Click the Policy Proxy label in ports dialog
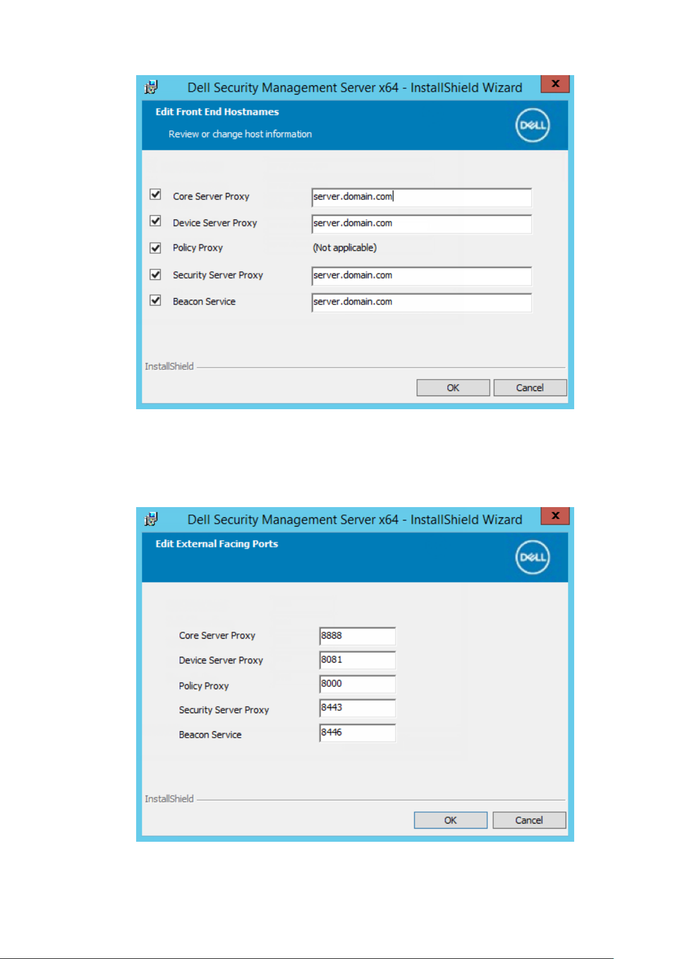Viewport: 679px width, 959px height. pyautogui.click(x=203, y=686)
